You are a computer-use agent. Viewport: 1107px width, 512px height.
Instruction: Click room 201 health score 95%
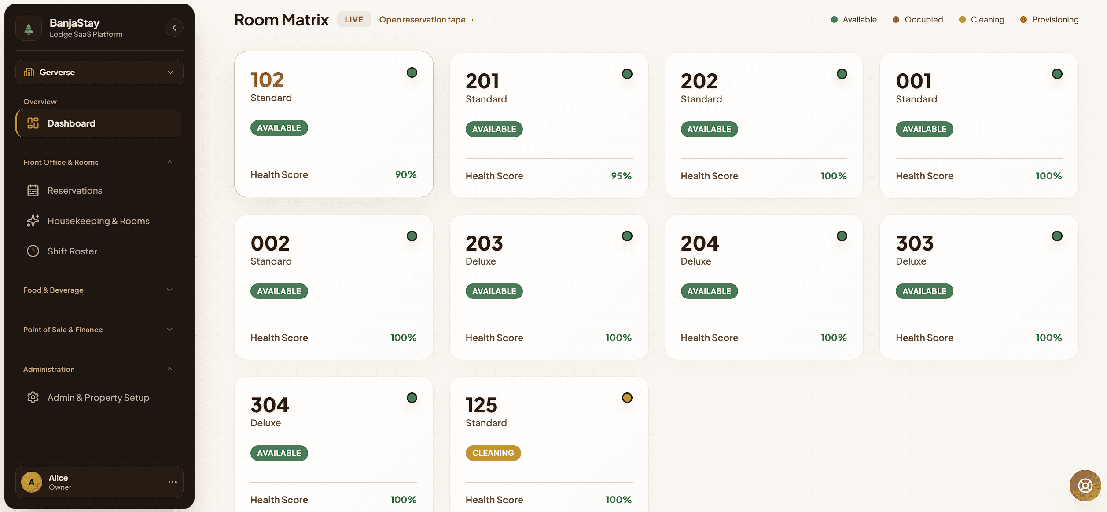click(621, 176)
